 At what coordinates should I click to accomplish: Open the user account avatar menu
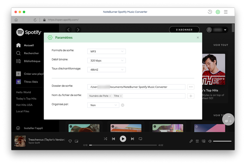pos(217,30)
